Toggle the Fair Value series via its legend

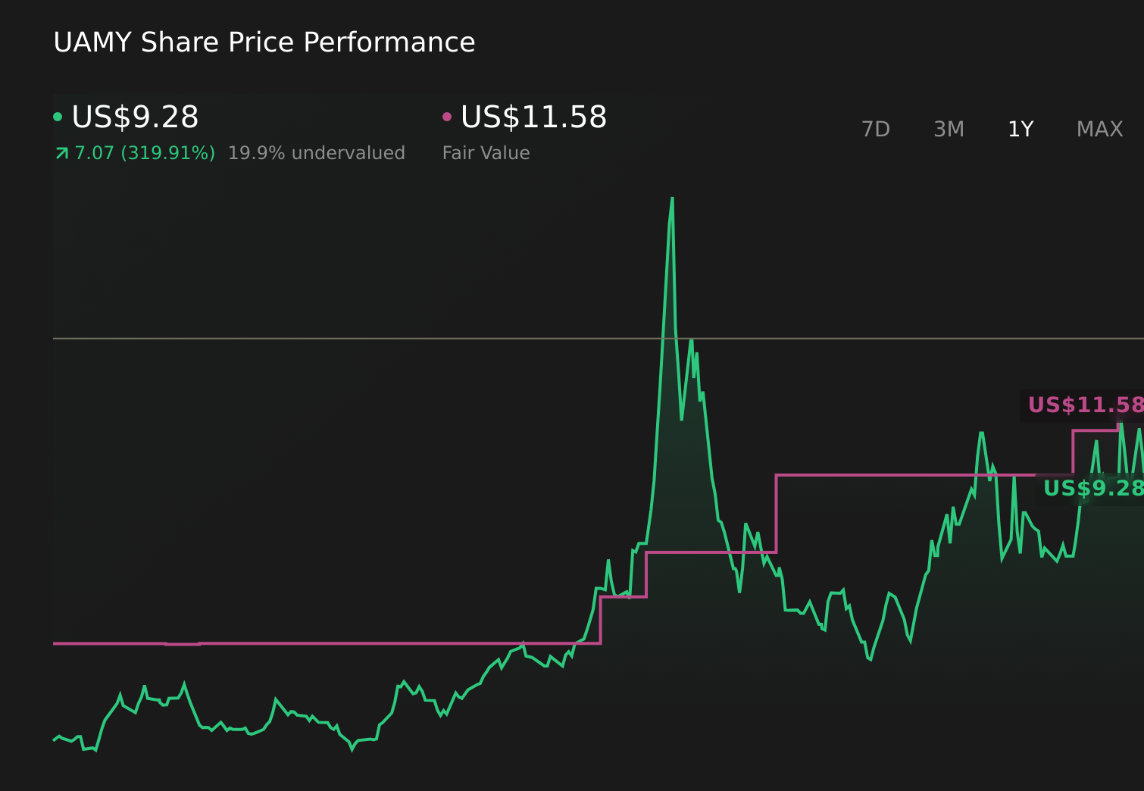point(533,117)
